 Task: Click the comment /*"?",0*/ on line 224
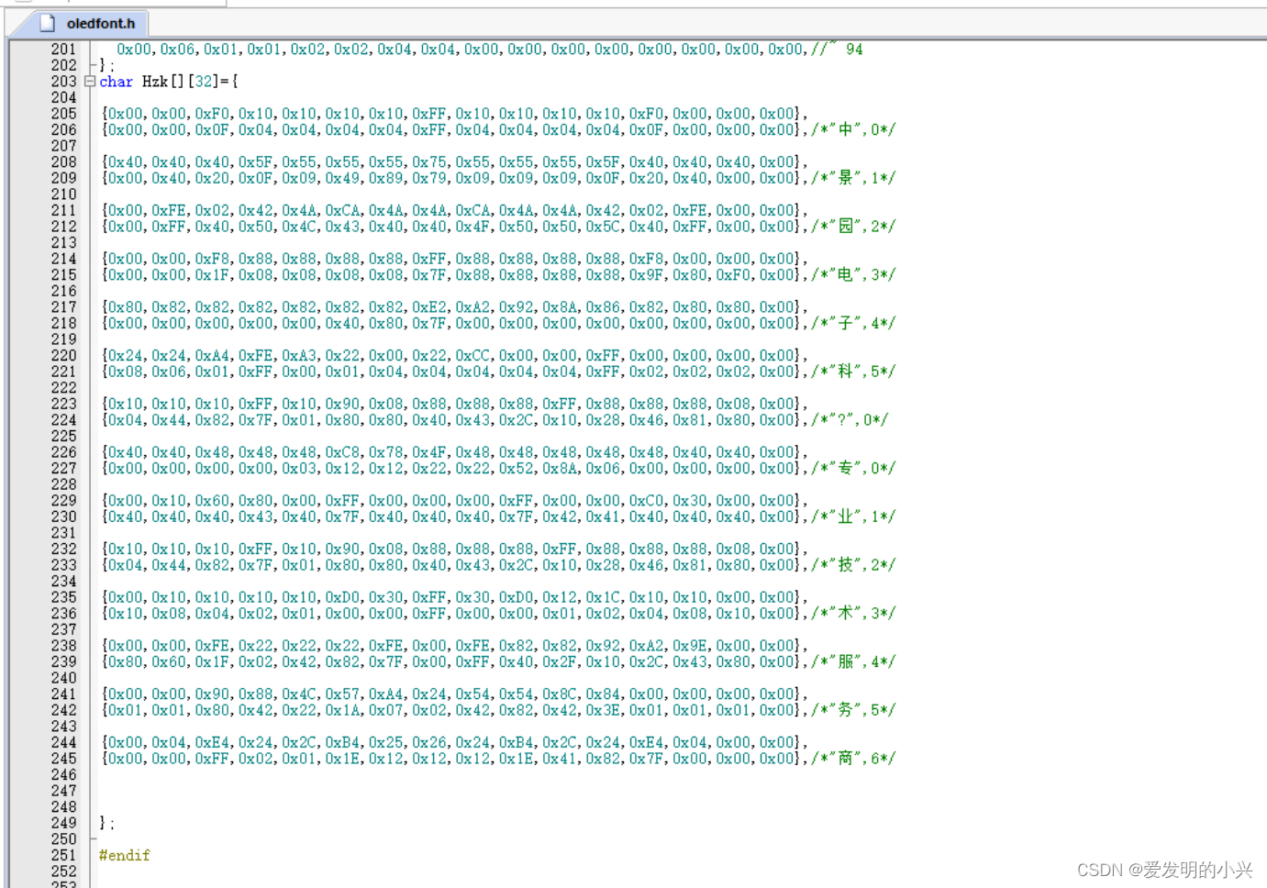(850, 420)
